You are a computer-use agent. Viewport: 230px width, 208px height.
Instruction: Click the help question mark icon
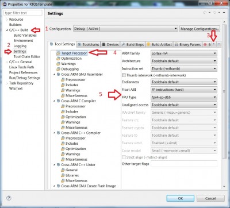click(9, 198)
